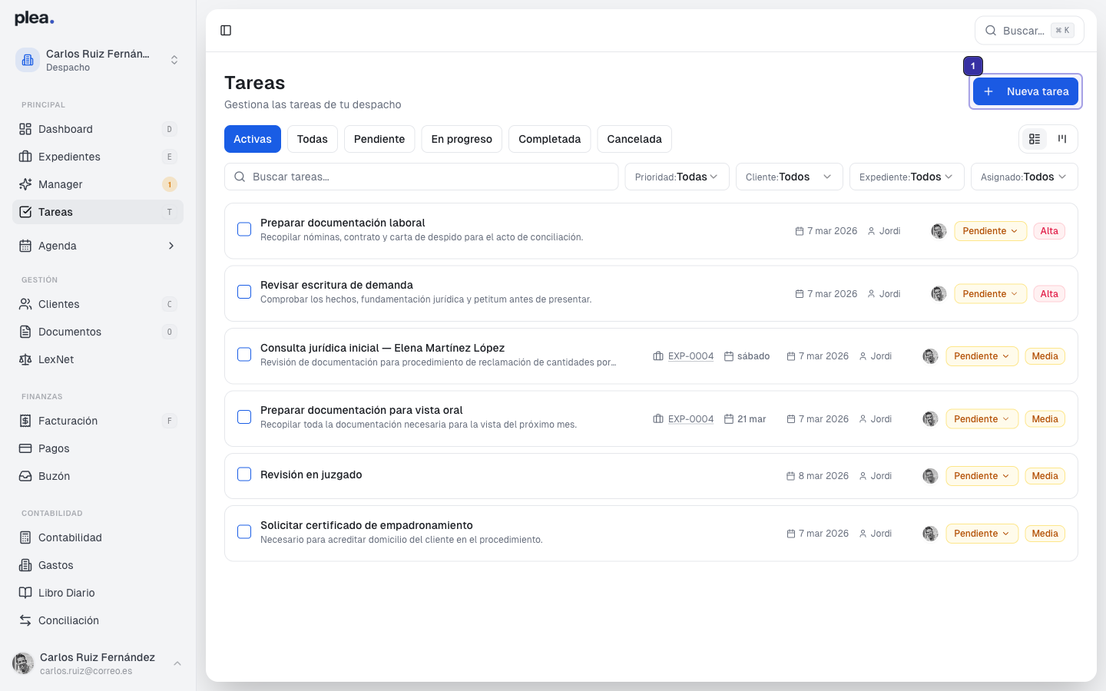
Task: Open the Asignado filter dropdown
Action: [x=1024, y=177]
